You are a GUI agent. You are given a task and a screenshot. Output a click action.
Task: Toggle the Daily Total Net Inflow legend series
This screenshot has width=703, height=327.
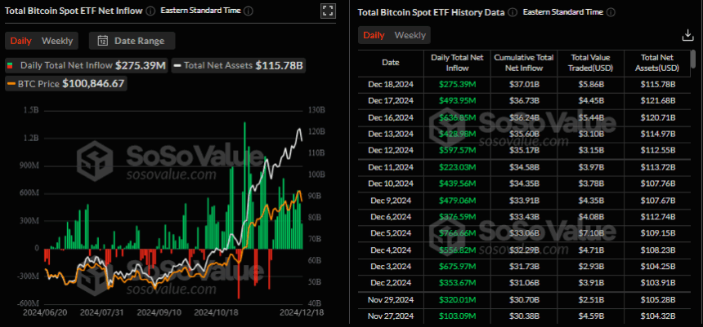pos(86,66)
